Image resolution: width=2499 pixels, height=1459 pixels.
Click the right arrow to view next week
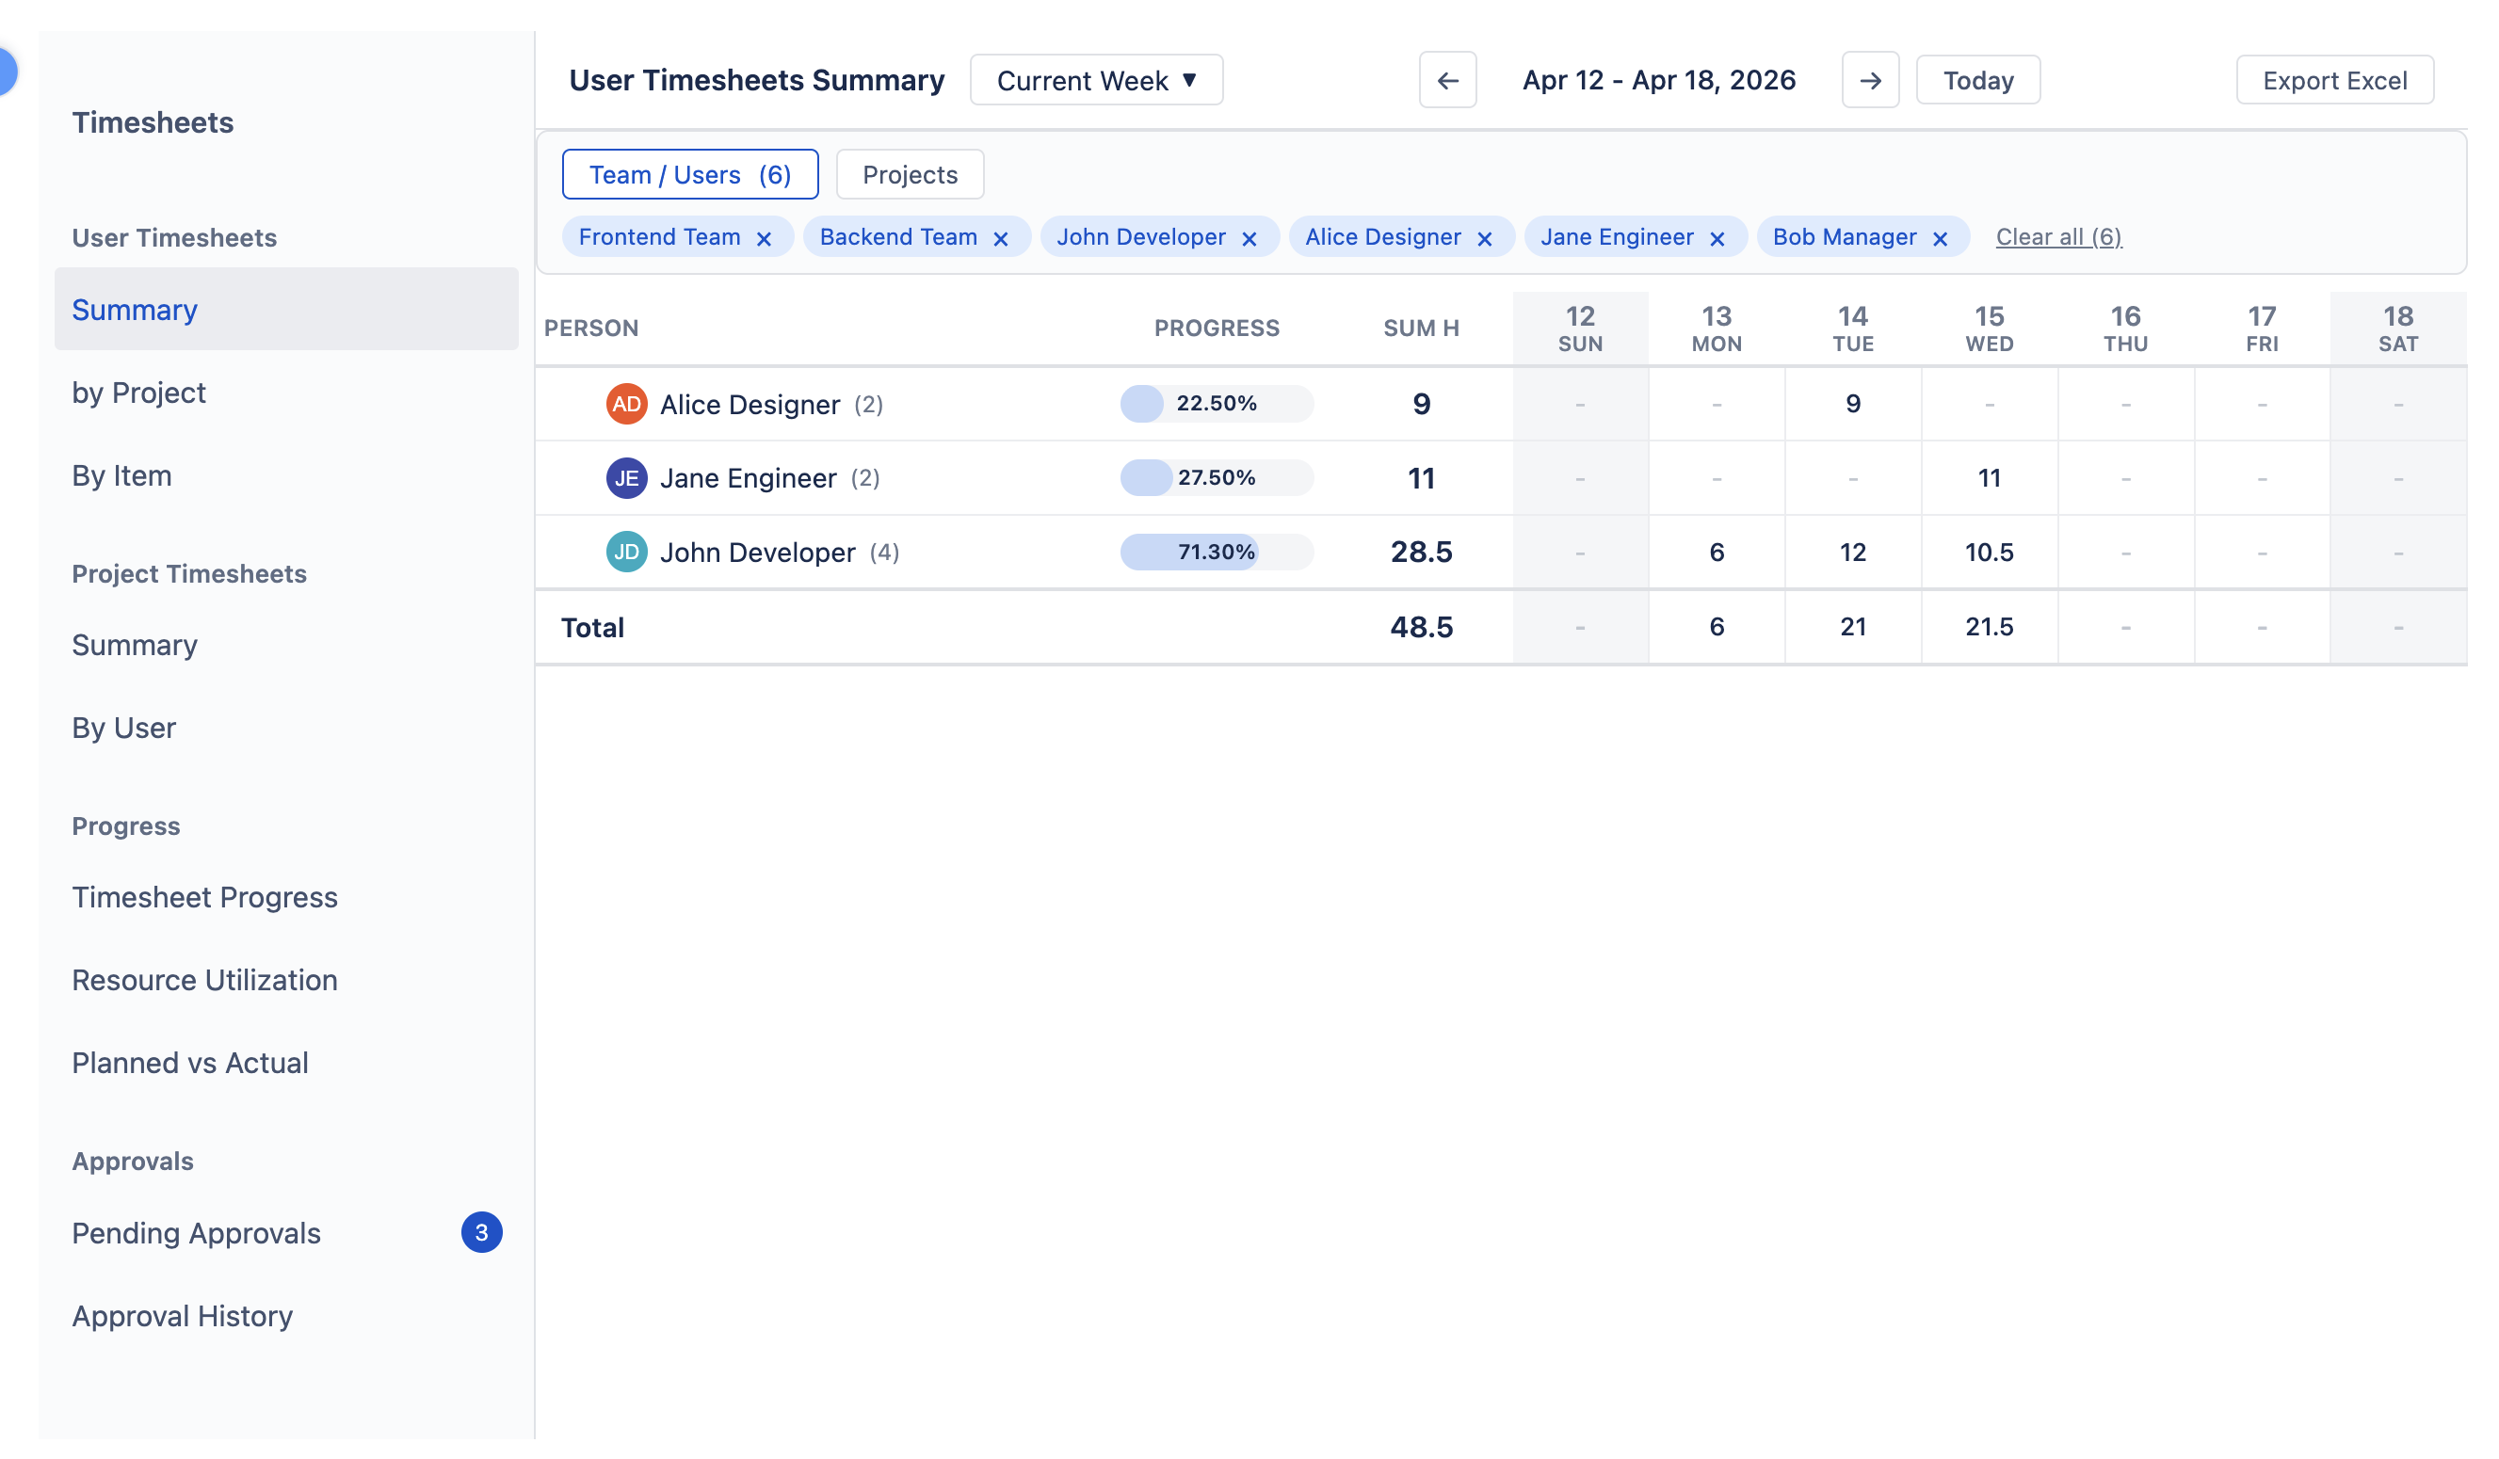coord(1870,80)
